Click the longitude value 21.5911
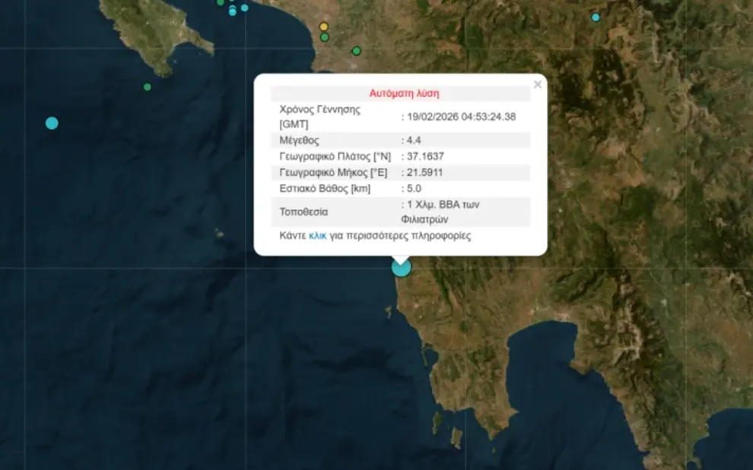Screen dimensions: 753x470 pyautogui.click(x=425, y=173)
